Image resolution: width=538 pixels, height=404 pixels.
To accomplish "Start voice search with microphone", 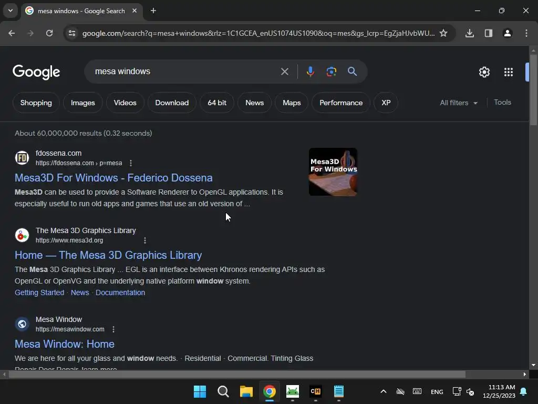I will click(x=310, y=72).
